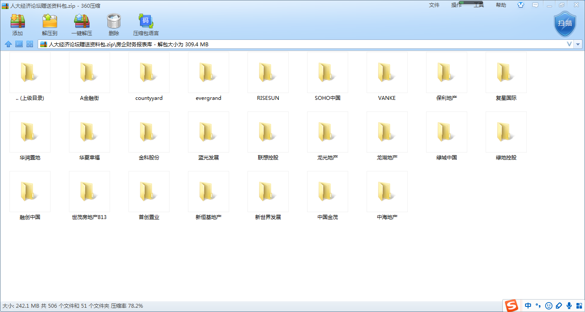Expand the address bar path dropdown
Image resolution: width=585 pixels, height=312 pixels.
pos(578,44)
